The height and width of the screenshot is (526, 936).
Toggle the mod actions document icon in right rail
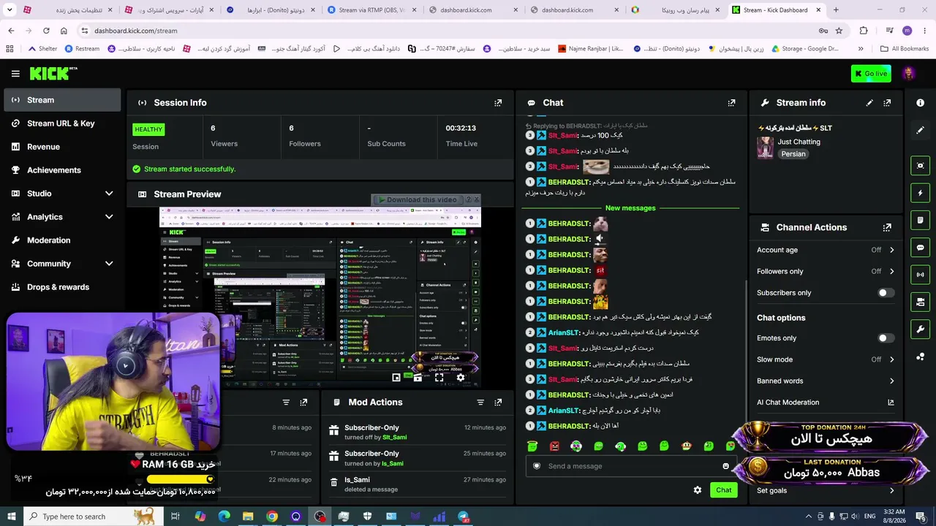921,220
